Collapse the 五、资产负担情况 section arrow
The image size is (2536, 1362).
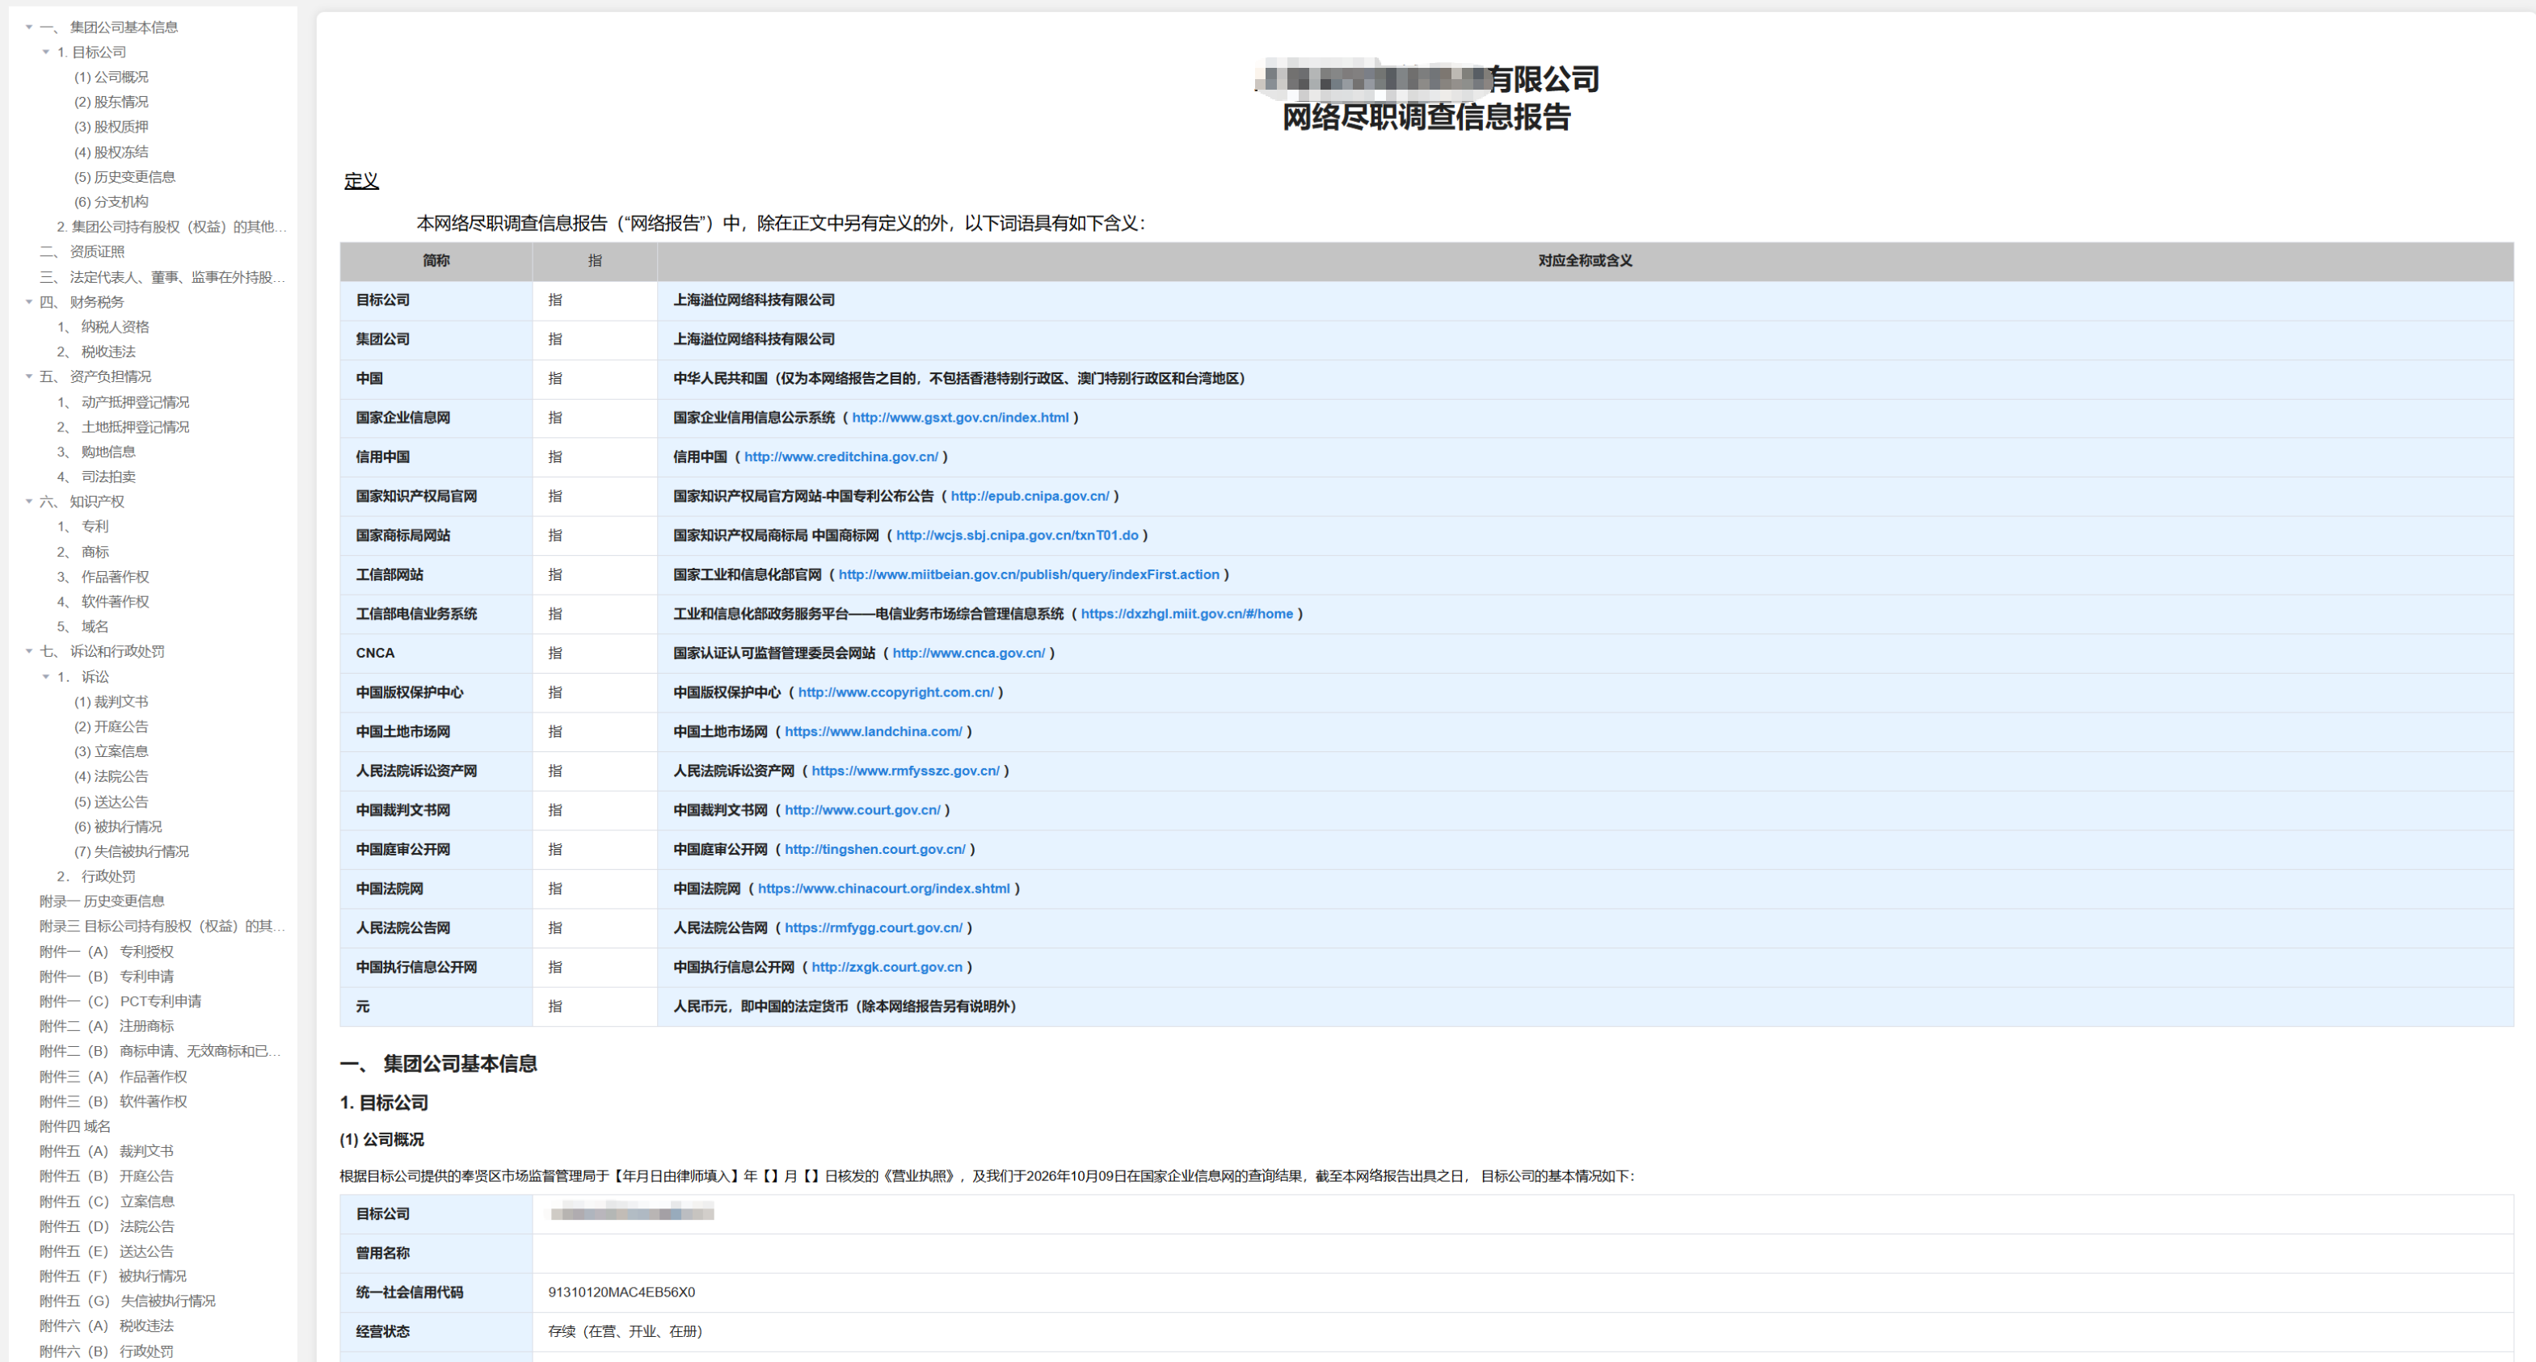(x=28, y=377)
